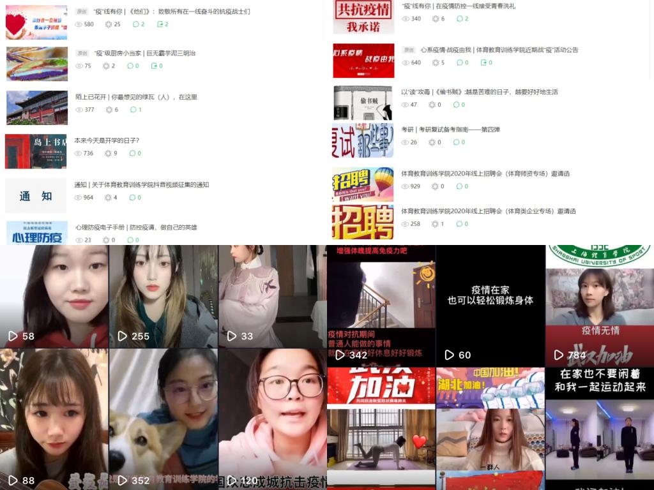
Task: Open '心理防疫电子手册' article title
Action: point(136,227)
